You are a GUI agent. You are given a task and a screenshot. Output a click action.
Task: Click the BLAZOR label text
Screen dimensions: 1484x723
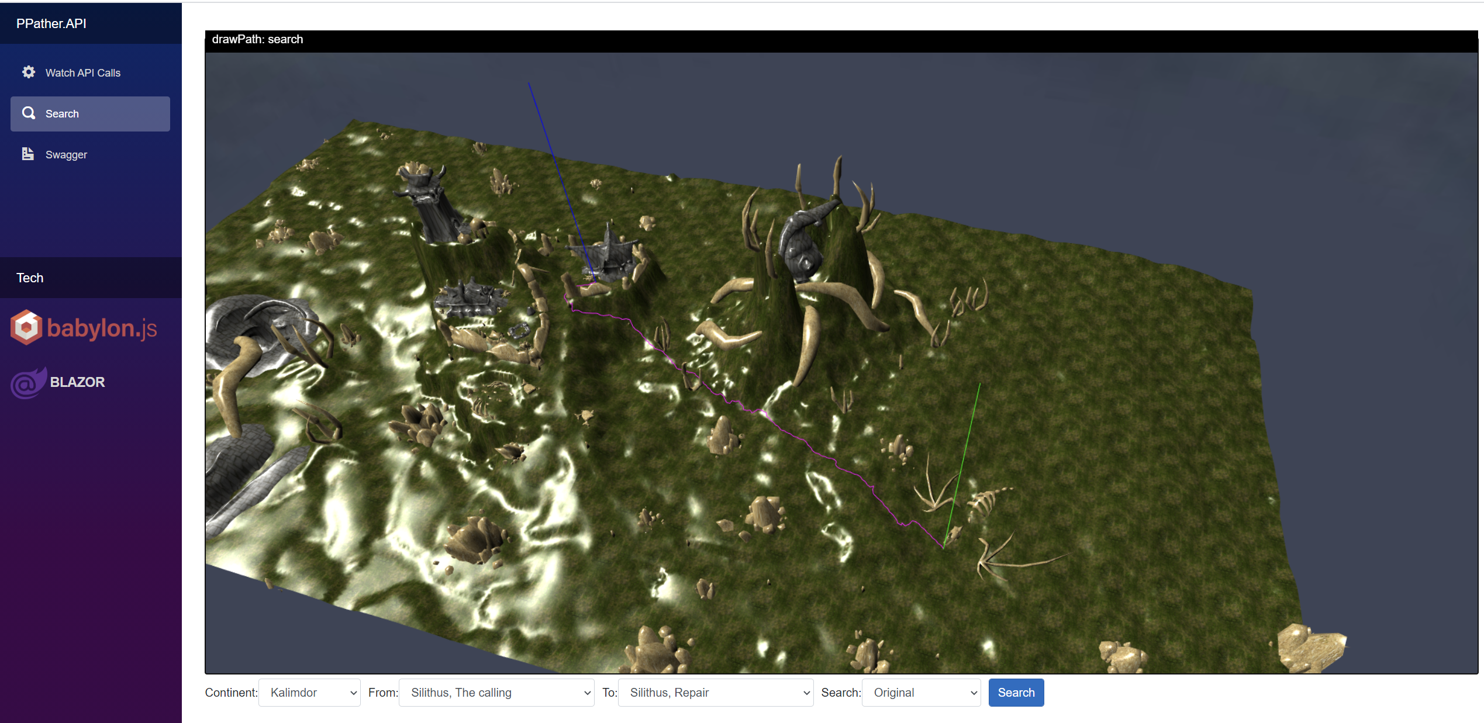77,382
